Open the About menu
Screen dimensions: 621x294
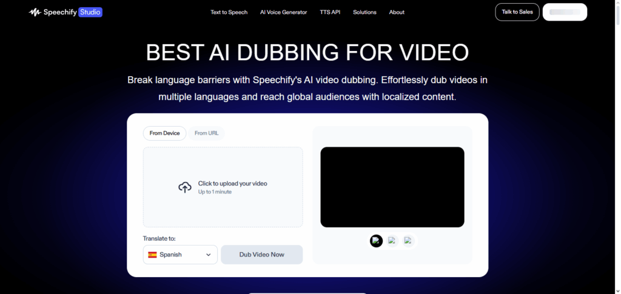tap(397, 12)
